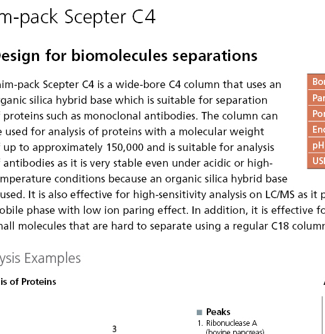The width and height of the screenshot is (325, 334).
Task: Select the orange 'Por' table cell
Action: (316, 113)
